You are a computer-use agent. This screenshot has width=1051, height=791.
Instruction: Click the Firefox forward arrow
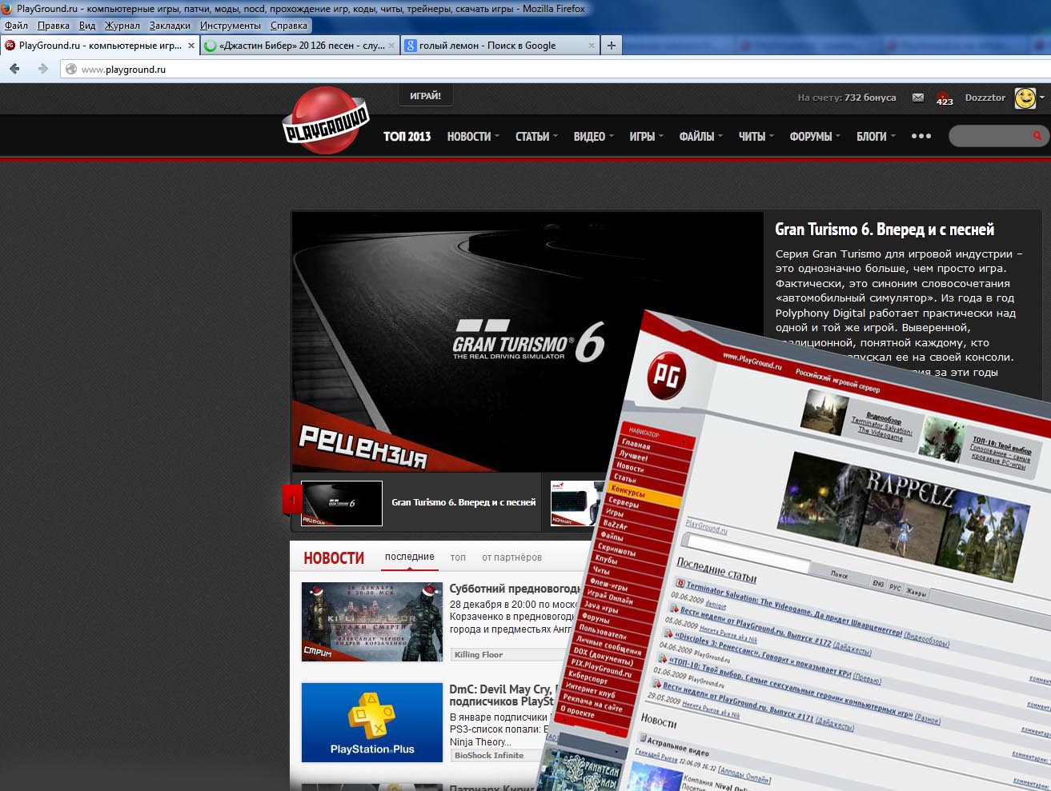pos(43,70)
